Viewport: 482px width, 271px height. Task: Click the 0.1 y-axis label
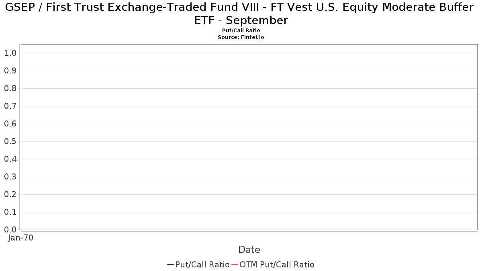tap(10, 212)
